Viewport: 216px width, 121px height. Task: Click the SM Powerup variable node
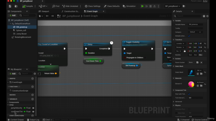131,66
